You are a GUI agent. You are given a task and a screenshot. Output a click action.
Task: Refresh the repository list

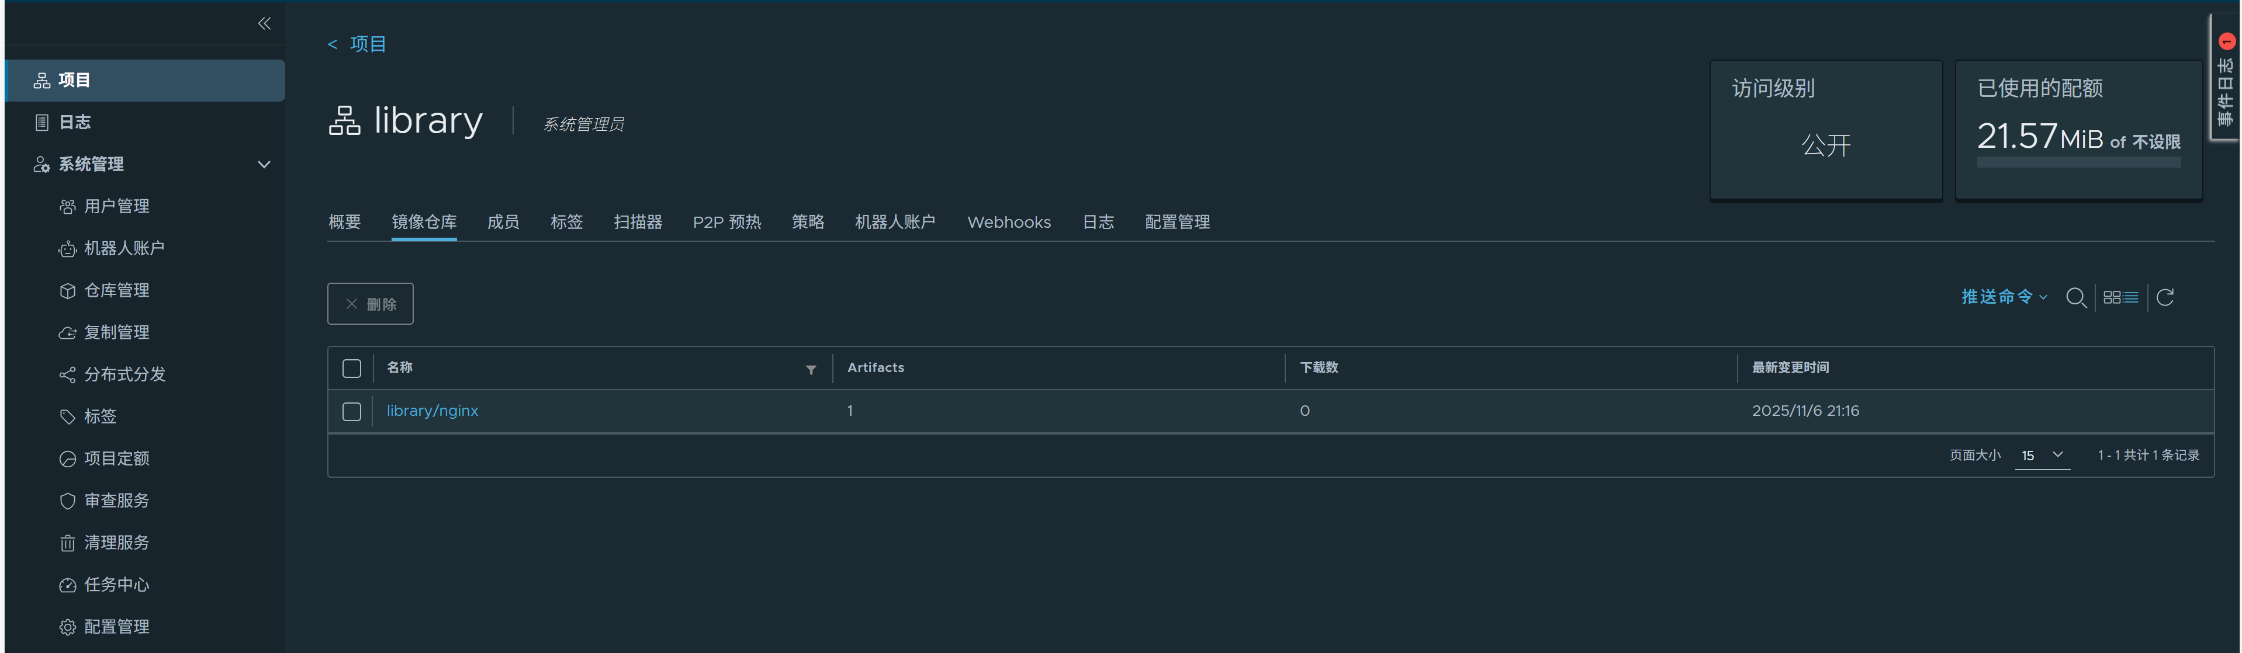(2165, 297)
